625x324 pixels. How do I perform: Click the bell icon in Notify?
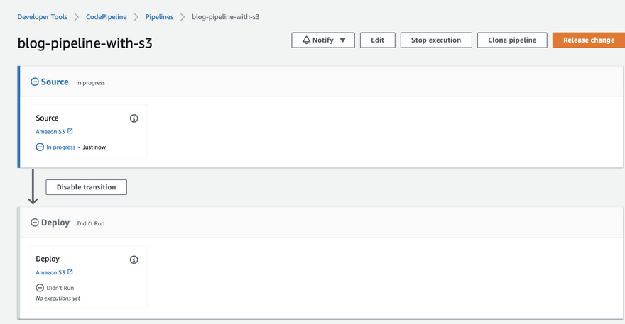click(x=306, y=40)
